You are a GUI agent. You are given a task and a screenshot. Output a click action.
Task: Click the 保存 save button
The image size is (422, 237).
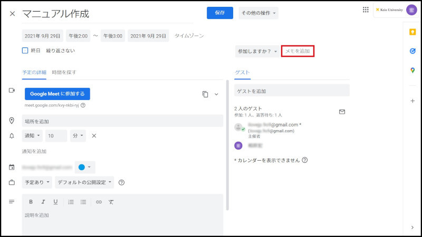[220, 13]
